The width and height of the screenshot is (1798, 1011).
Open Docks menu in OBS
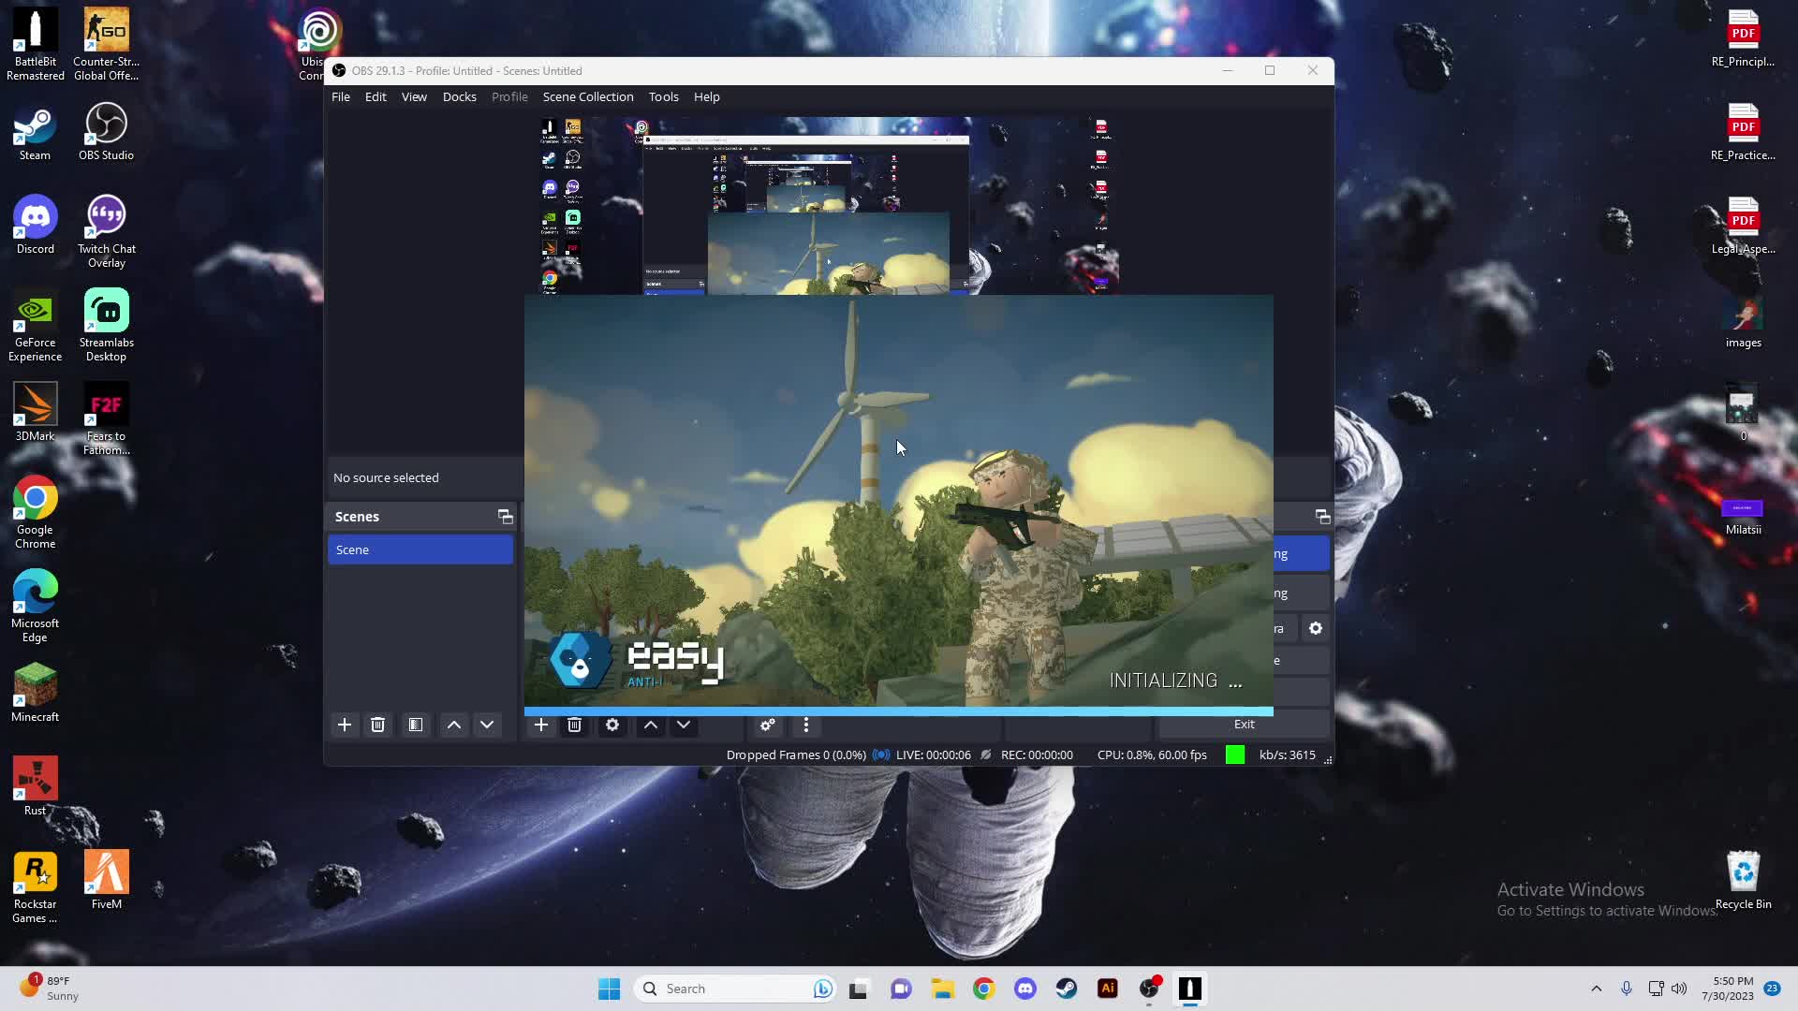pyautogui.click(x=459, y=96)
